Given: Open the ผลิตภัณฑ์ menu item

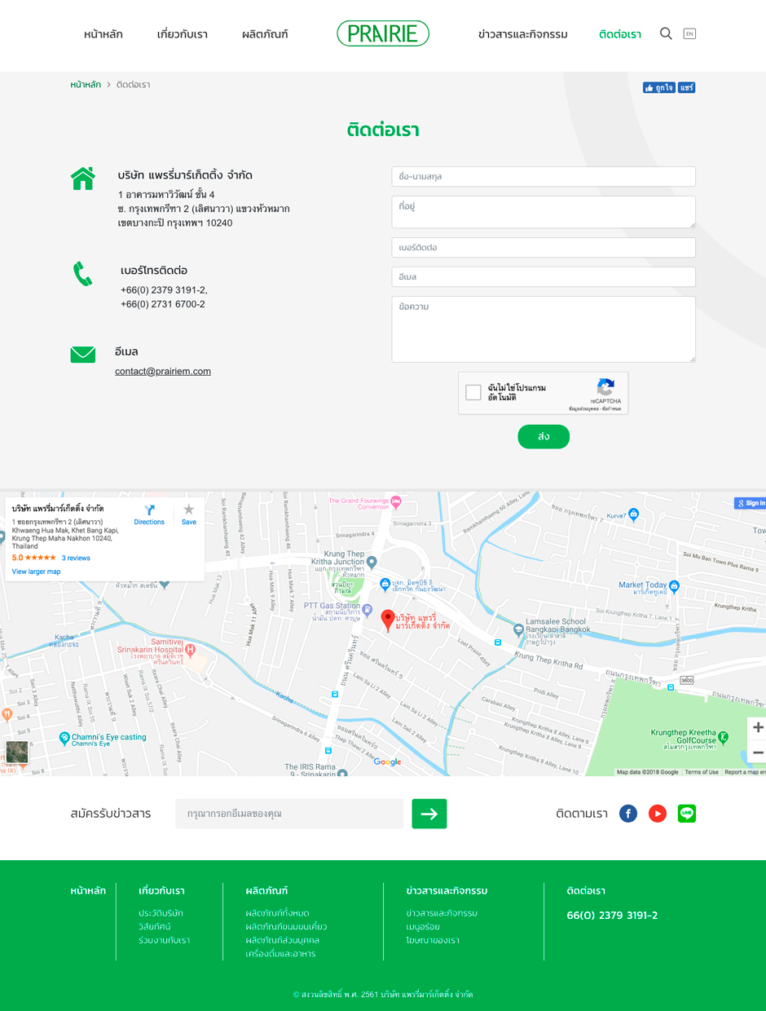Looking at the screenshot, I should [x=265, y=34].
